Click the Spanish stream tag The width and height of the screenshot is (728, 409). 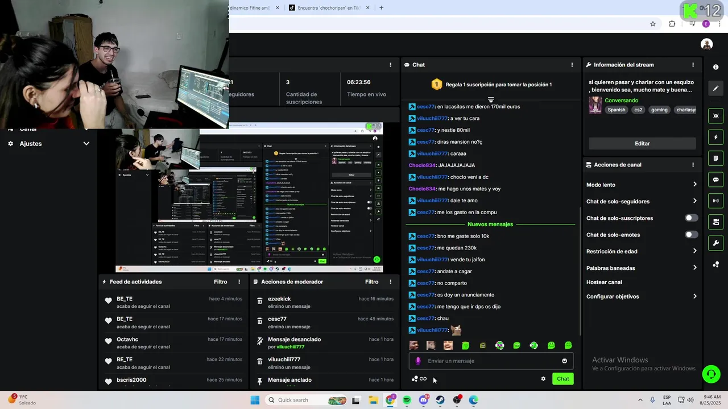point(616,110)
